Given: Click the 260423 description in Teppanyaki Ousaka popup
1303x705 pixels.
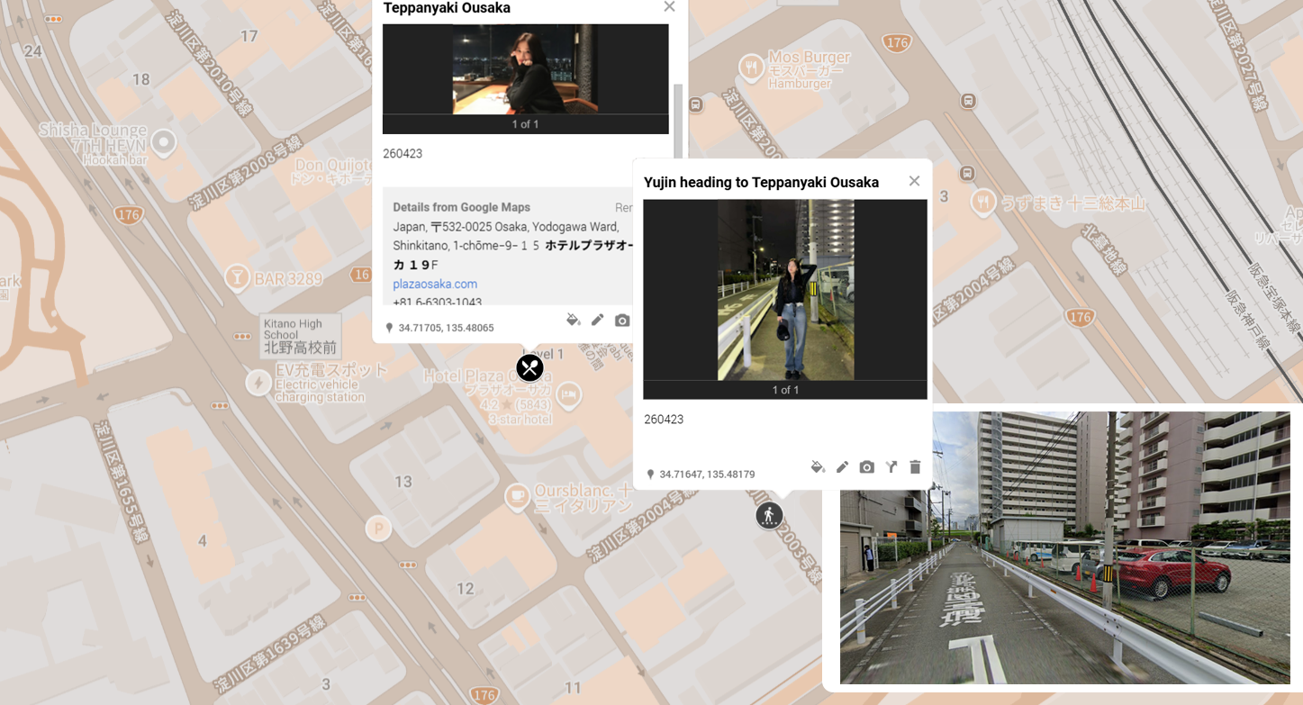Looking at the screenshot, I should pos(403,154).
